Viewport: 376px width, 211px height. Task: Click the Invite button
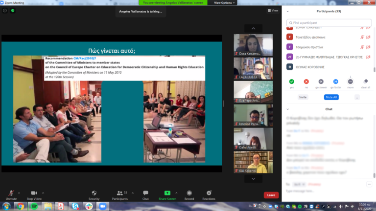(x=303, y=97)
